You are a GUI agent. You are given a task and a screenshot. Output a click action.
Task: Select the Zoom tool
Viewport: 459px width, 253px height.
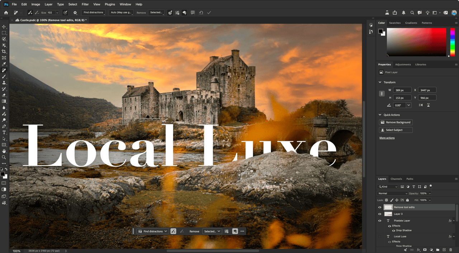pos(4,157)
